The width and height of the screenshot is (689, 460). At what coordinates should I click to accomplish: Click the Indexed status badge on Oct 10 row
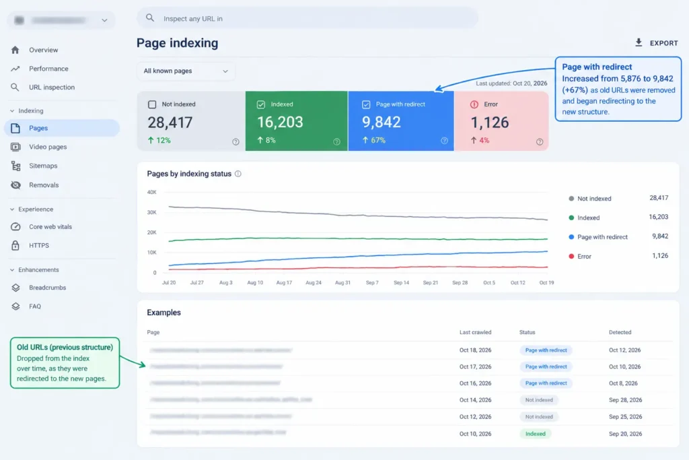pyautogui.click(x=535, y=434)
